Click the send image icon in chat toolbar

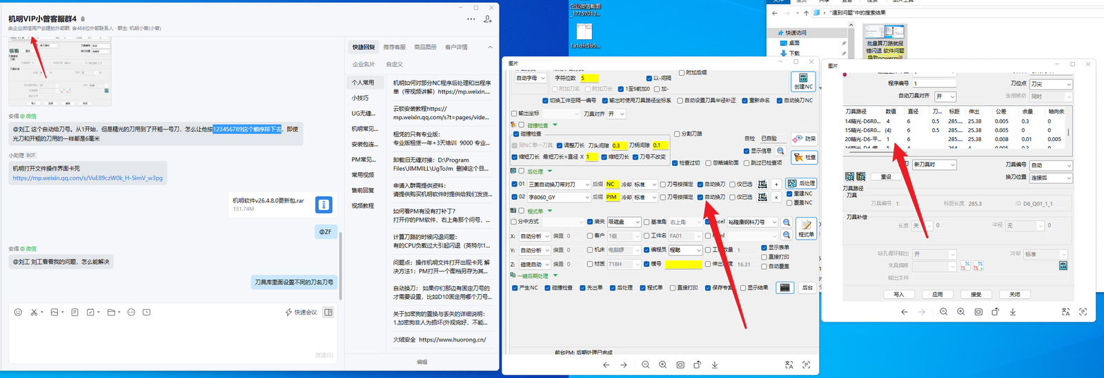[x=55, y=312]
